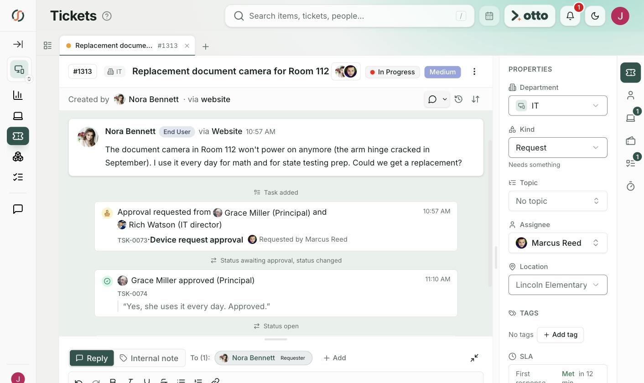Open the user avatar menu in top bar
The height and width of the screenshot is (383, 644).
[620, 16]
